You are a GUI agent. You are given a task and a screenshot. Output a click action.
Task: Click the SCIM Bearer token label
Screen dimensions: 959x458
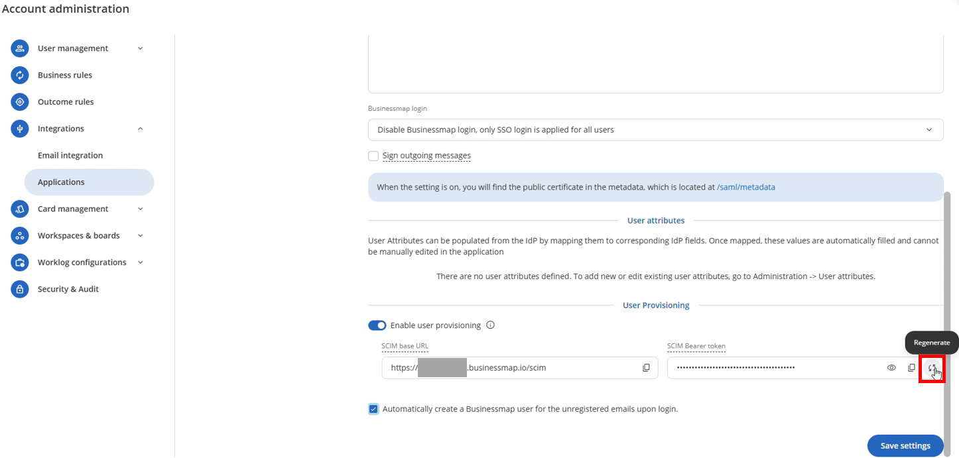coord(696,346)
